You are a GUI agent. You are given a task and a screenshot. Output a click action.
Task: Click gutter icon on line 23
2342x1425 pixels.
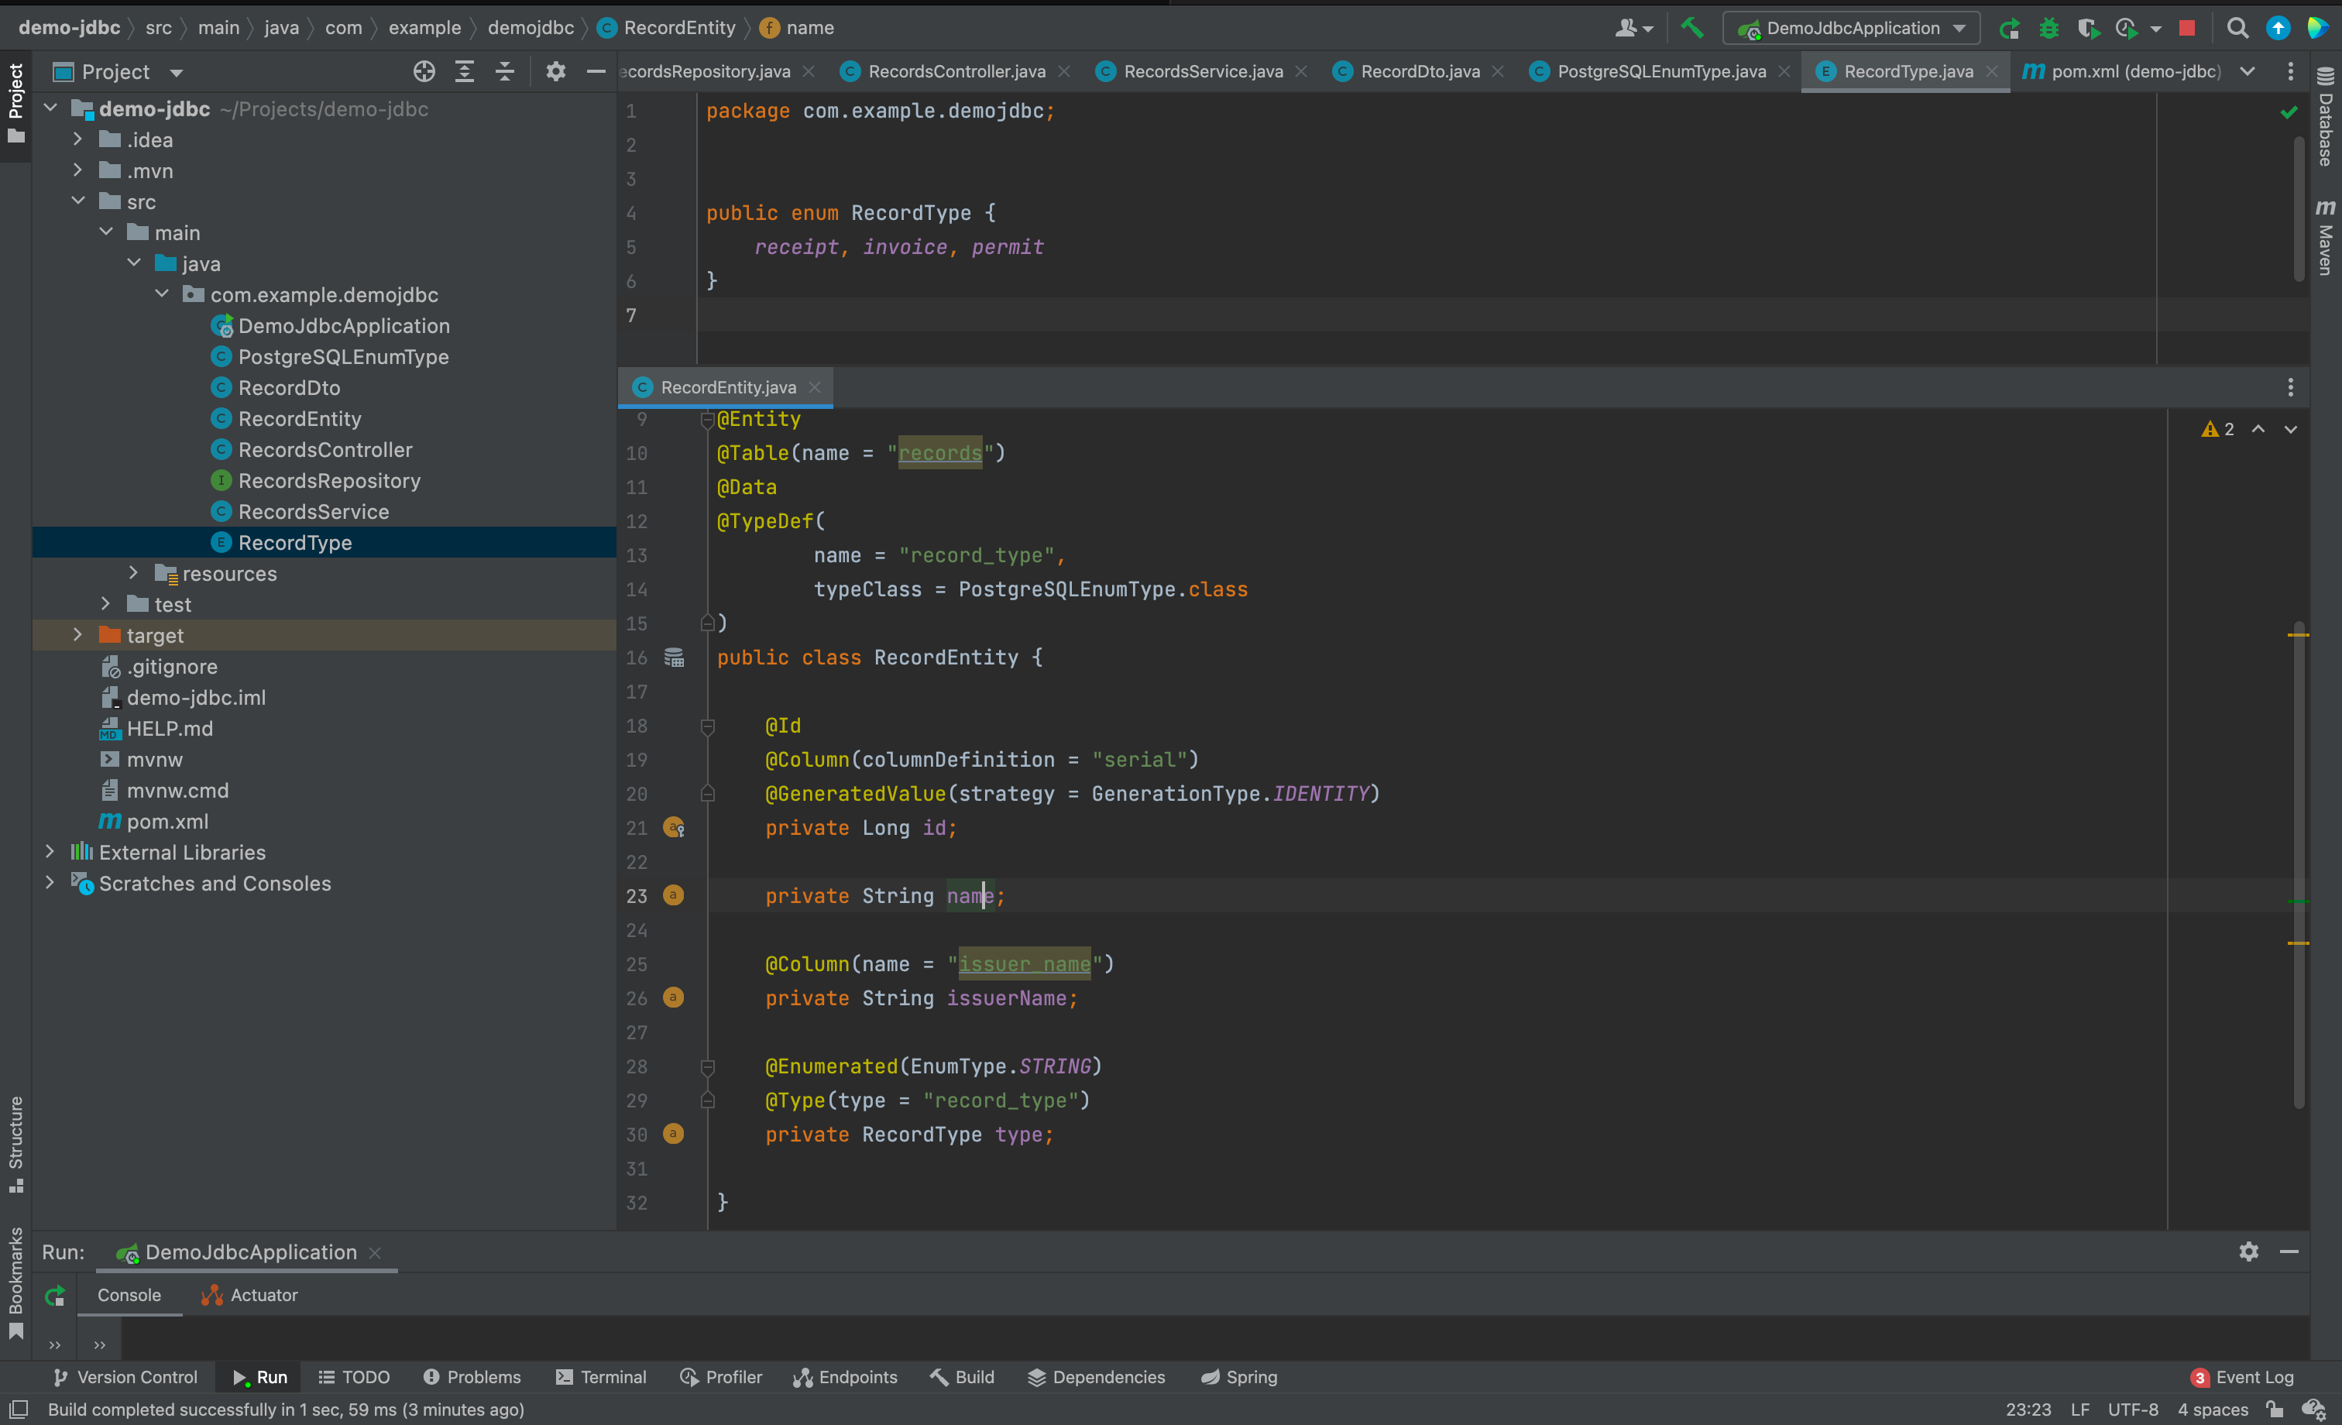coord(673,894)
